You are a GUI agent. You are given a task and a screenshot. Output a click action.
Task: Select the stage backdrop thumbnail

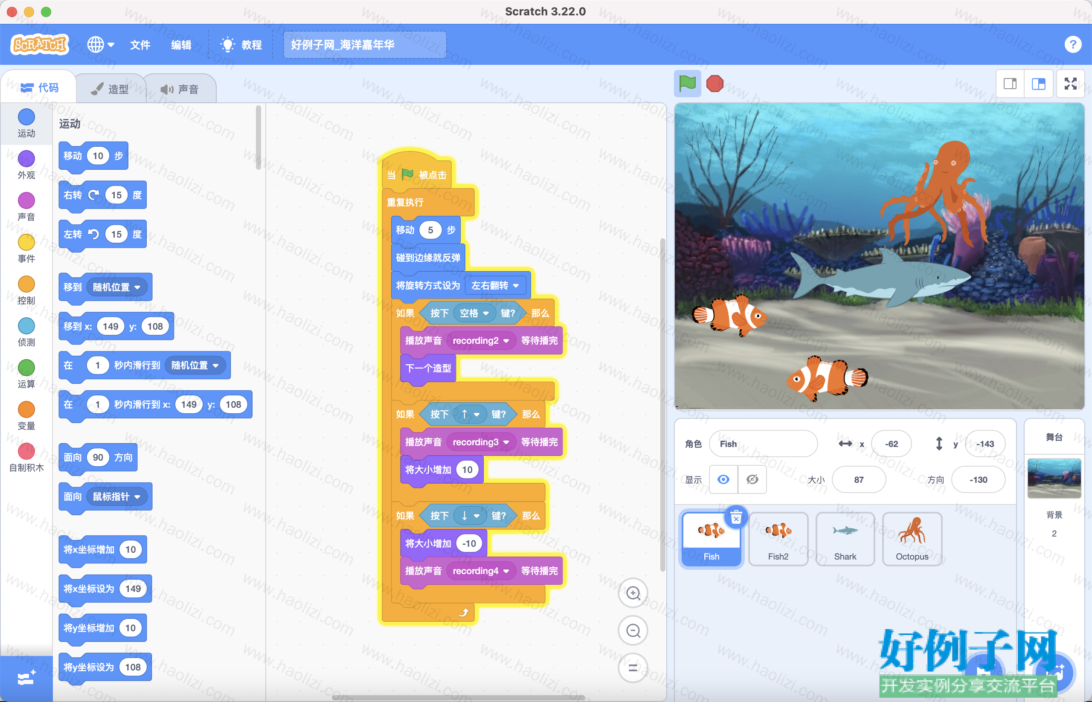[1054, 478]
